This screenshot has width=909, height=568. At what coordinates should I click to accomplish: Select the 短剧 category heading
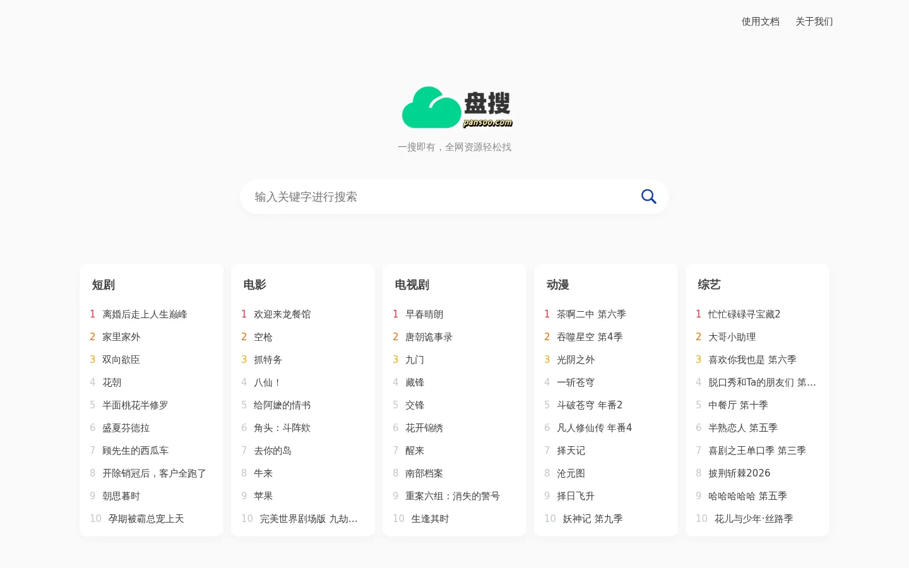[104, 285]
